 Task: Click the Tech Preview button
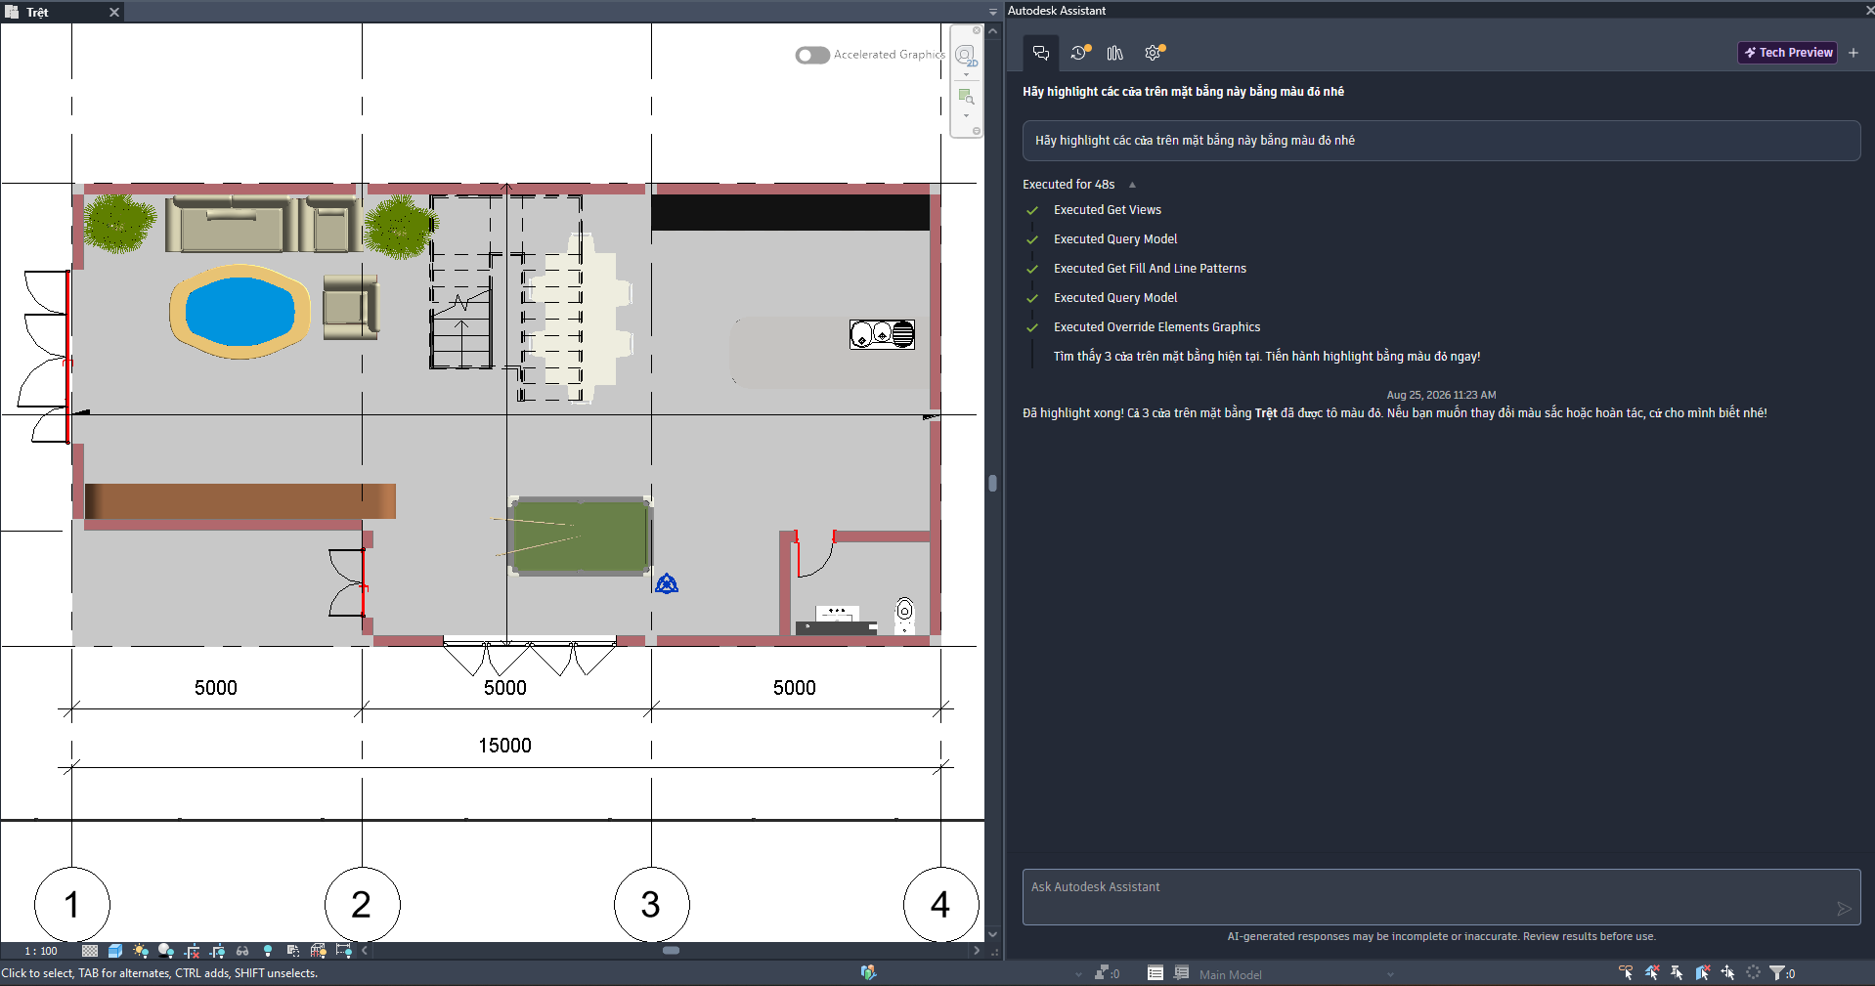pos(1788,53)
